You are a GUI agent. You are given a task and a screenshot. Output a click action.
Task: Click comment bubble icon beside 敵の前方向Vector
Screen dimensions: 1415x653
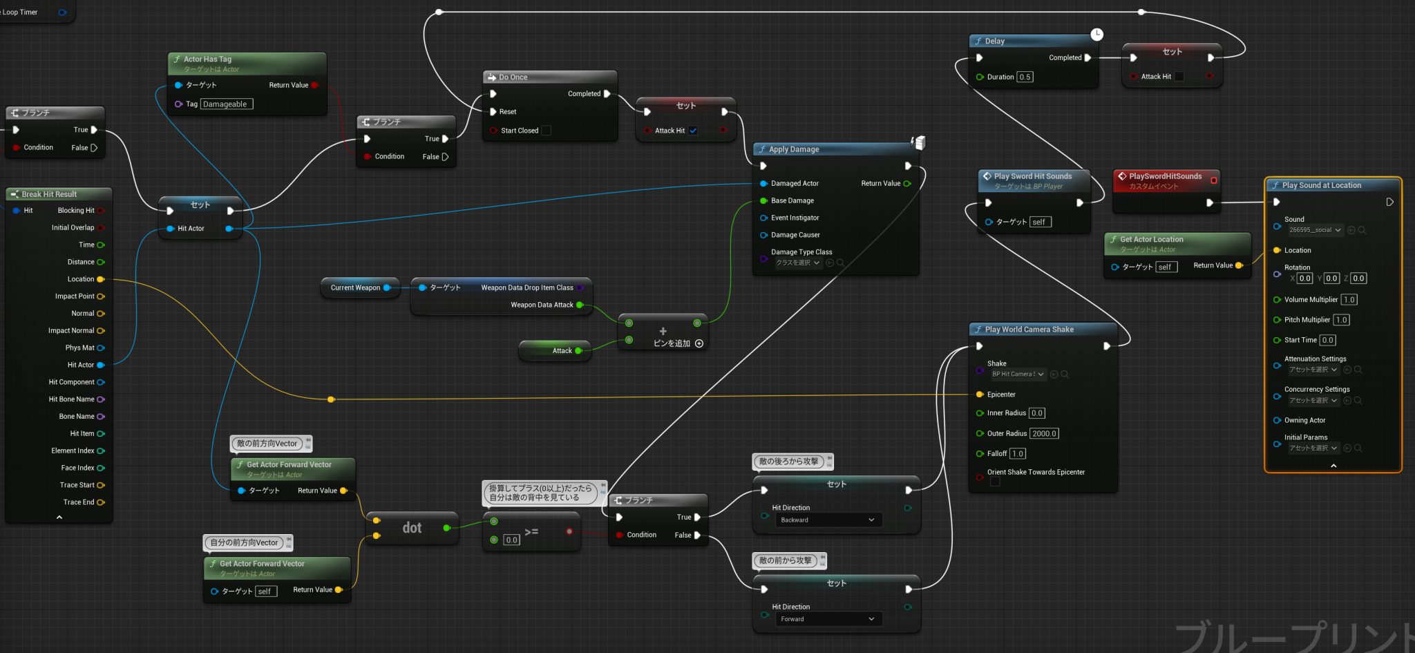[x=308, y=442]
